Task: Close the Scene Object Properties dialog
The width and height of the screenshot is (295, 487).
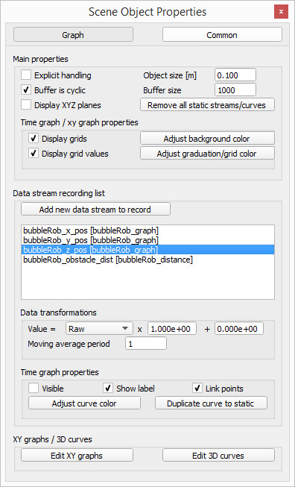Action: (281, 12)
